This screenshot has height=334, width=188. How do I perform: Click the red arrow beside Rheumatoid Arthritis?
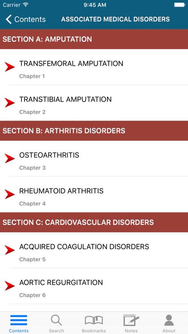pos(10,194)
